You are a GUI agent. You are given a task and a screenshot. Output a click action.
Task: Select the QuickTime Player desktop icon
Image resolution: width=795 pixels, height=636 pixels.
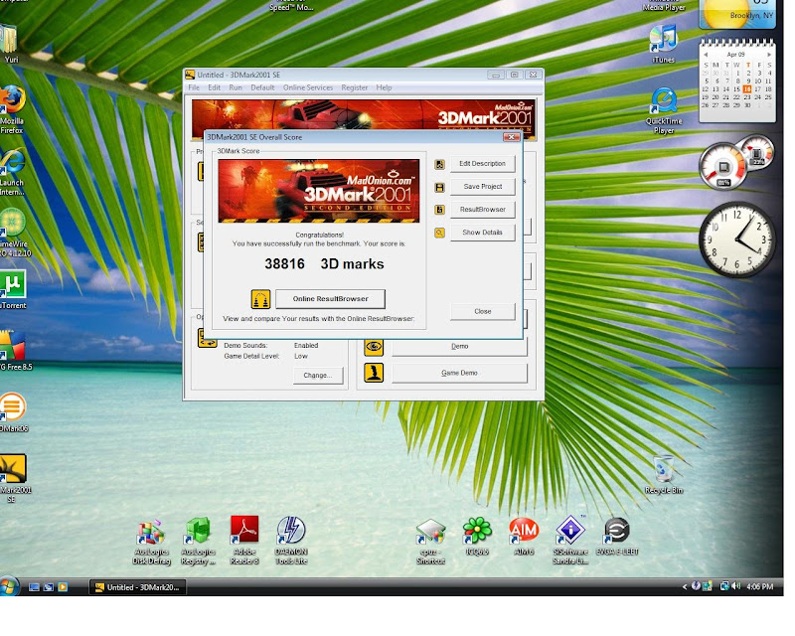(664, 111)
